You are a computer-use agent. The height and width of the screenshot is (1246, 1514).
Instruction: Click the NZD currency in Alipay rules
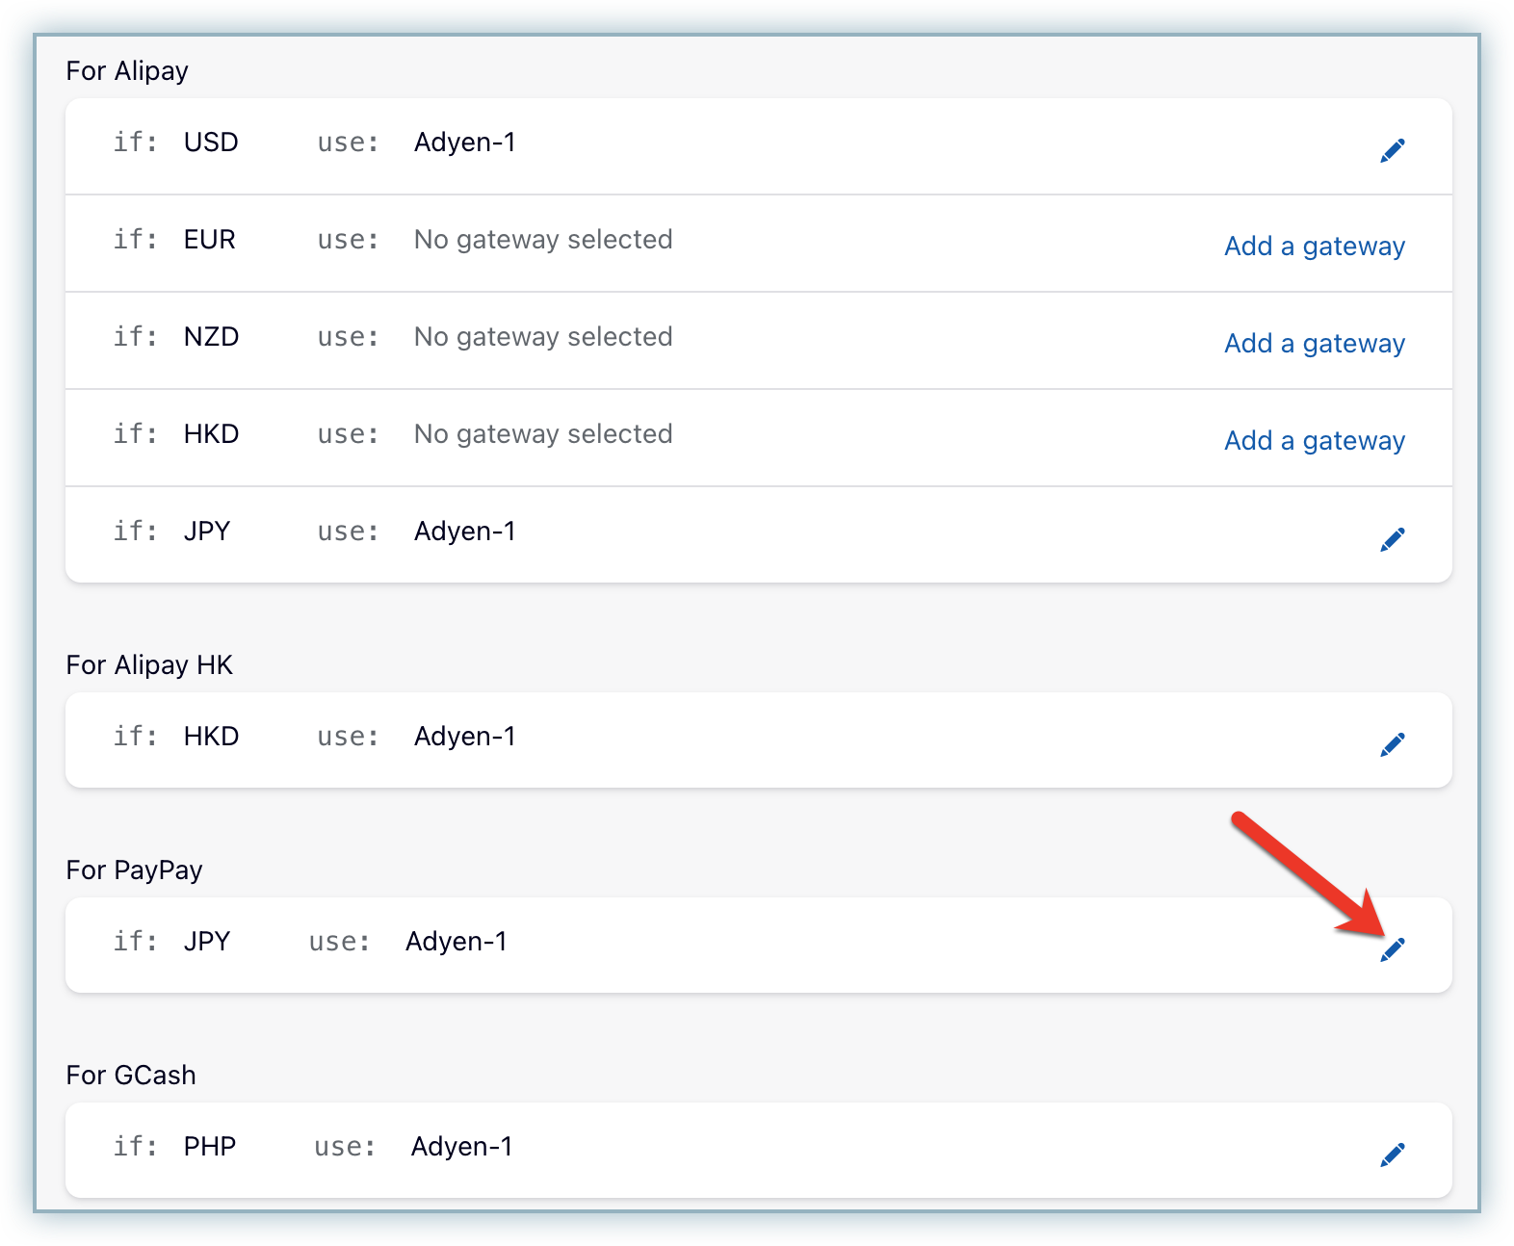point(211,337)
